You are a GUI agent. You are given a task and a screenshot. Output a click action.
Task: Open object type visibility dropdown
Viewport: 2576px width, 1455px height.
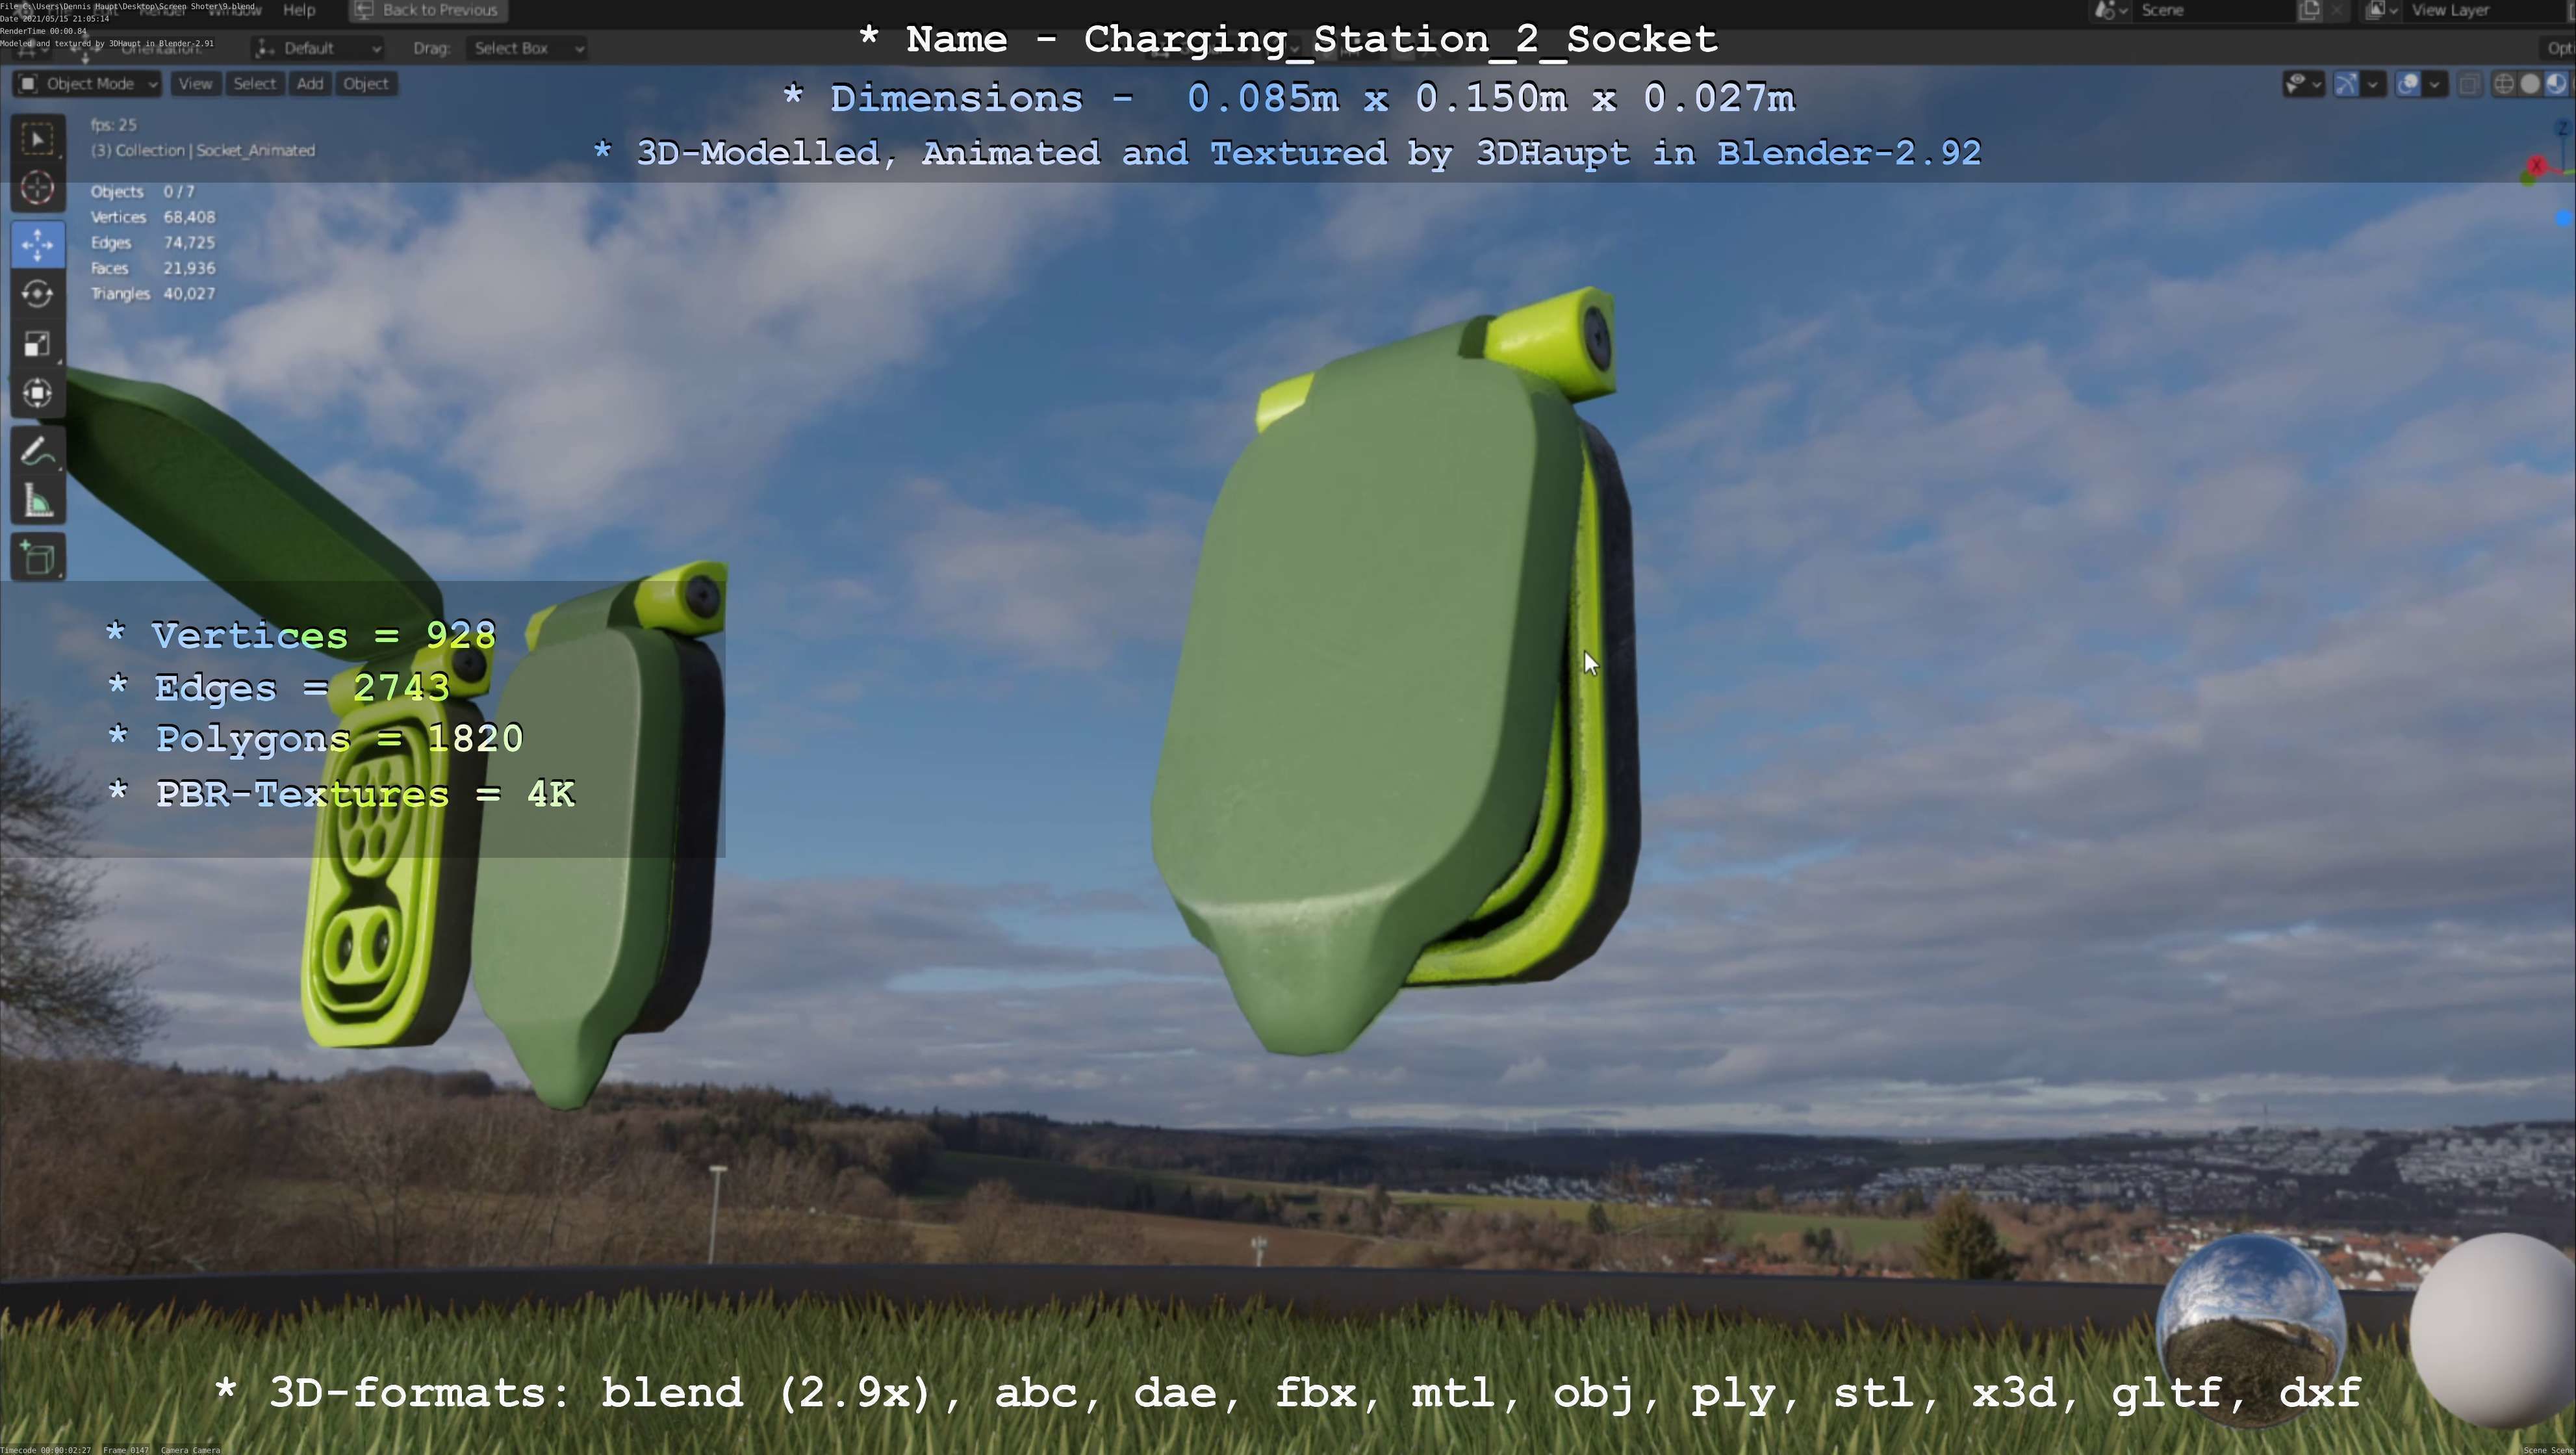coord(2304,84)
